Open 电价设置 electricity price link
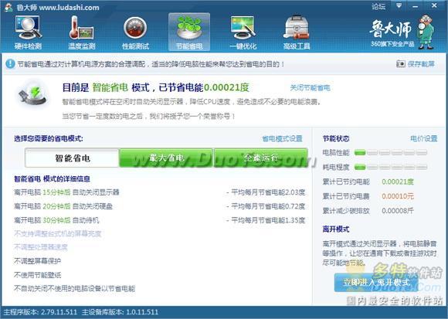Screen dimensions: 448x319 click(x=424, y=138)
